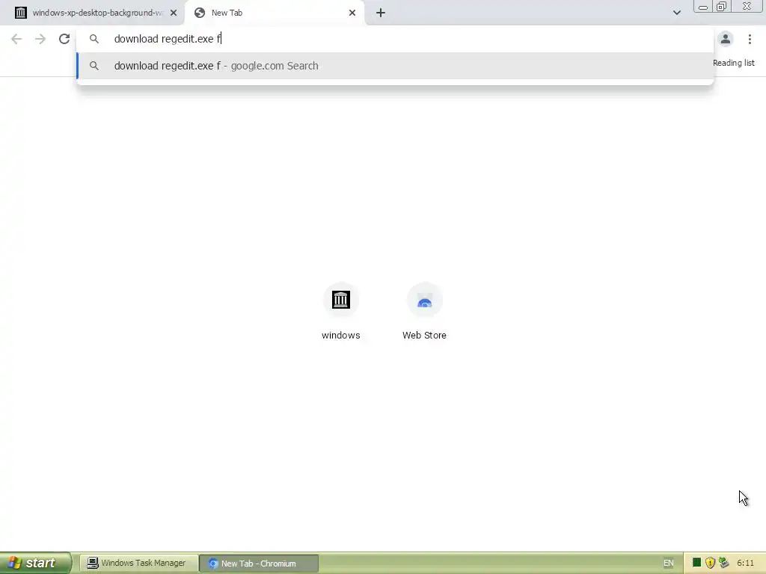Click the green tray monitor icon
The width and height of the screenshot is (766, 574).
697,563
